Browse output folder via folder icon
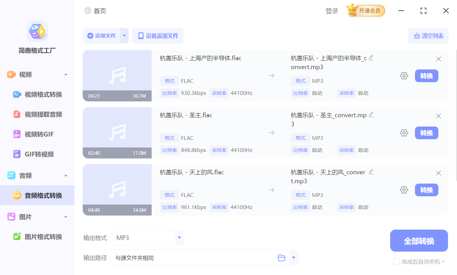 tap(281, 257)
